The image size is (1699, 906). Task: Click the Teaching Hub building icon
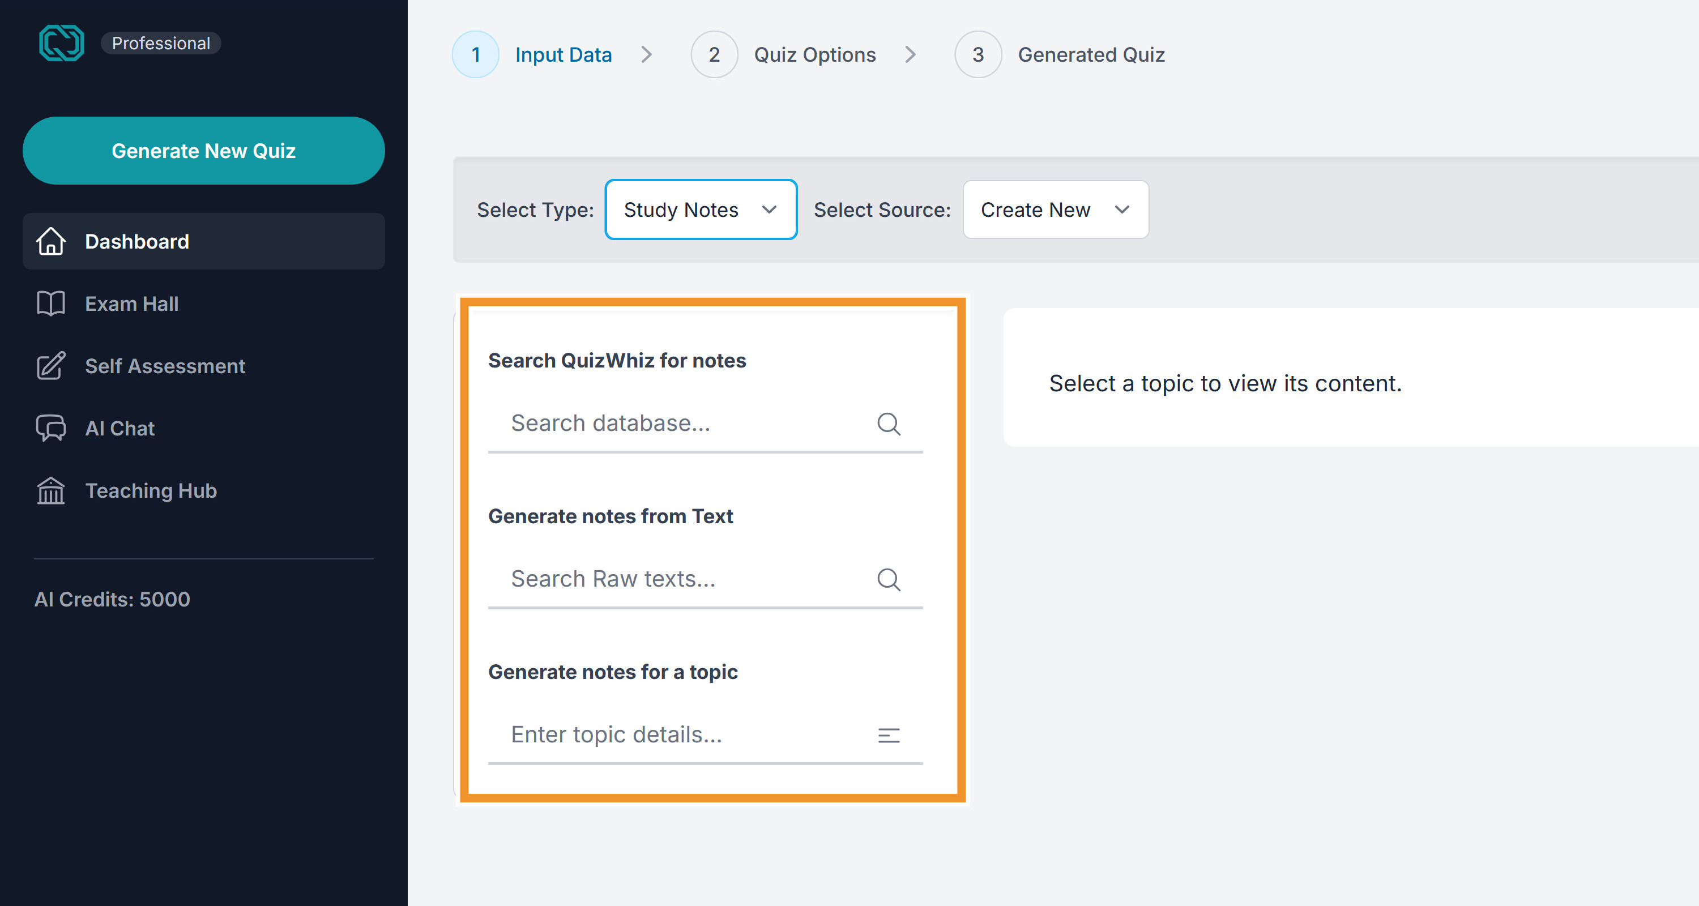(51, 490)
